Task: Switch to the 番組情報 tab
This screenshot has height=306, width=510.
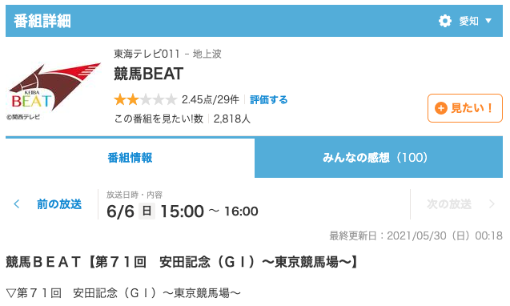Action: click(x=130, y=158)
